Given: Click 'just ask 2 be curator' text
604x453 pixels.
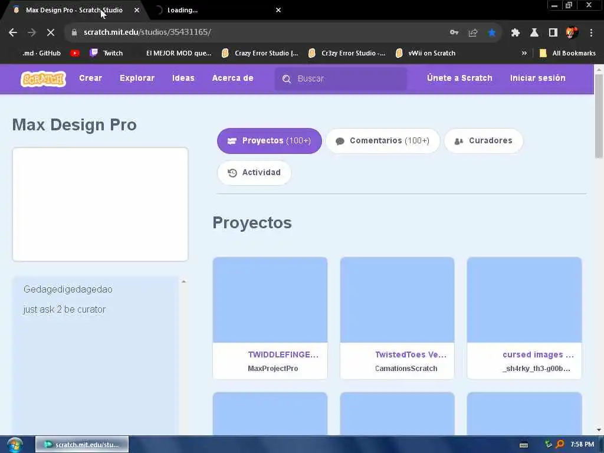Looking at the screenshot, I should tap(64, 310).
